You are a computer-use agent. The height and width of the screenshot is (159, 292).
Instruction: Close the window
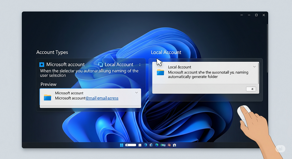tap(264, 15)
